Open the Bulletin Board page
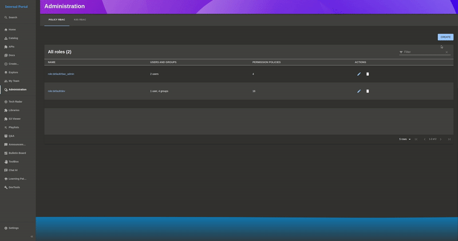 [x=17, y=153]
